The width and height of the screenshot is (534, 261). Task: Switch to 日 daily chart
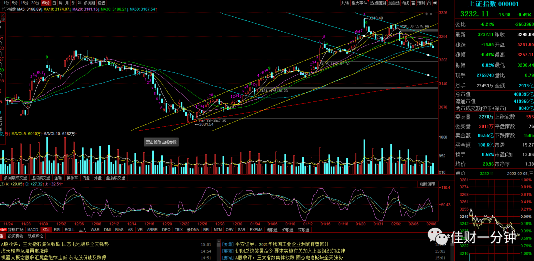(54, 3)
